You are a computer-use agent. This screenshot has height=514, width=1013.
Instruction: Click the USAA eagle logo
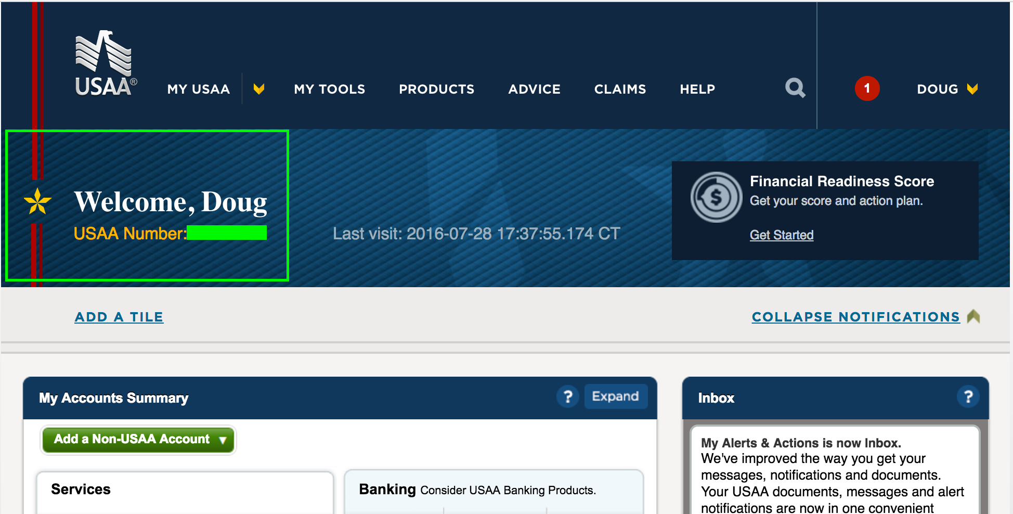[x=106, y=63]
